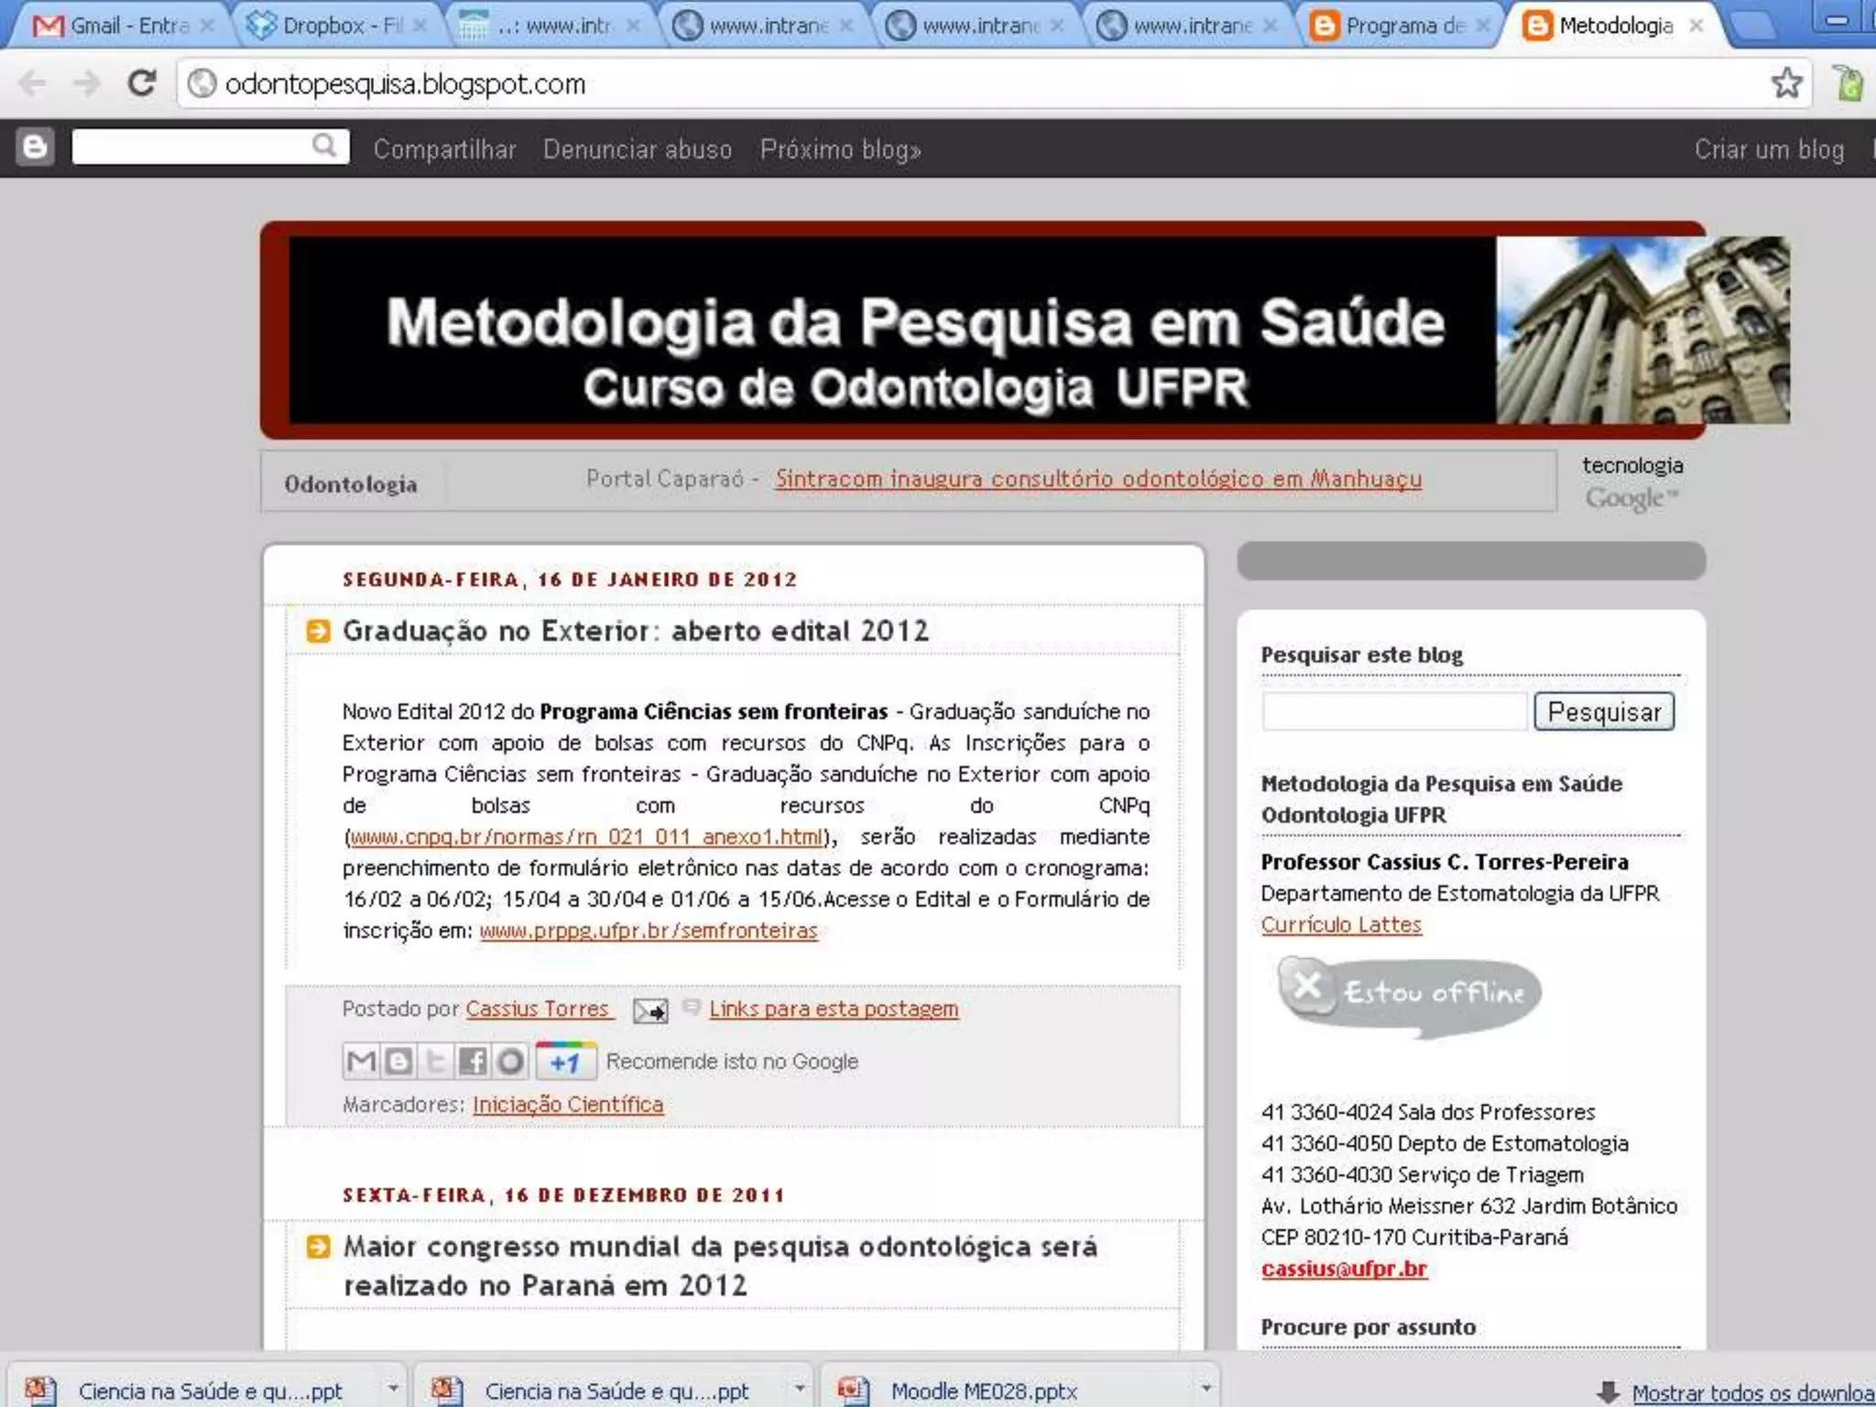Bookmark page with the star icon
This screenshot has height=1407, width=1876.
(x=1786, y=83)
